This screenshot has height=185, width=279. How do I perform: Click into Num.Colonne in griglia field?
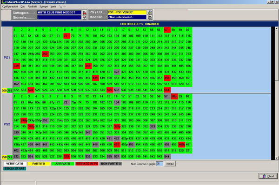point(159,164)
